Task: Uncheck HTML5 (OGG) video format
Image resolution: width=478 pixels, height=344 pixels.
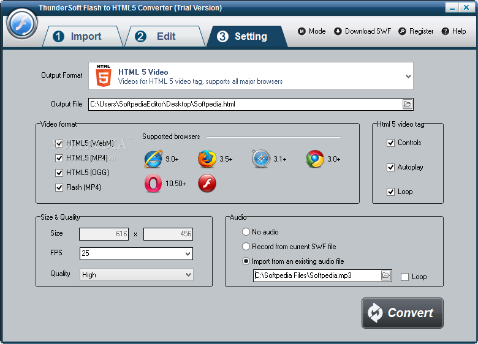Action: (x=59, y=173)
